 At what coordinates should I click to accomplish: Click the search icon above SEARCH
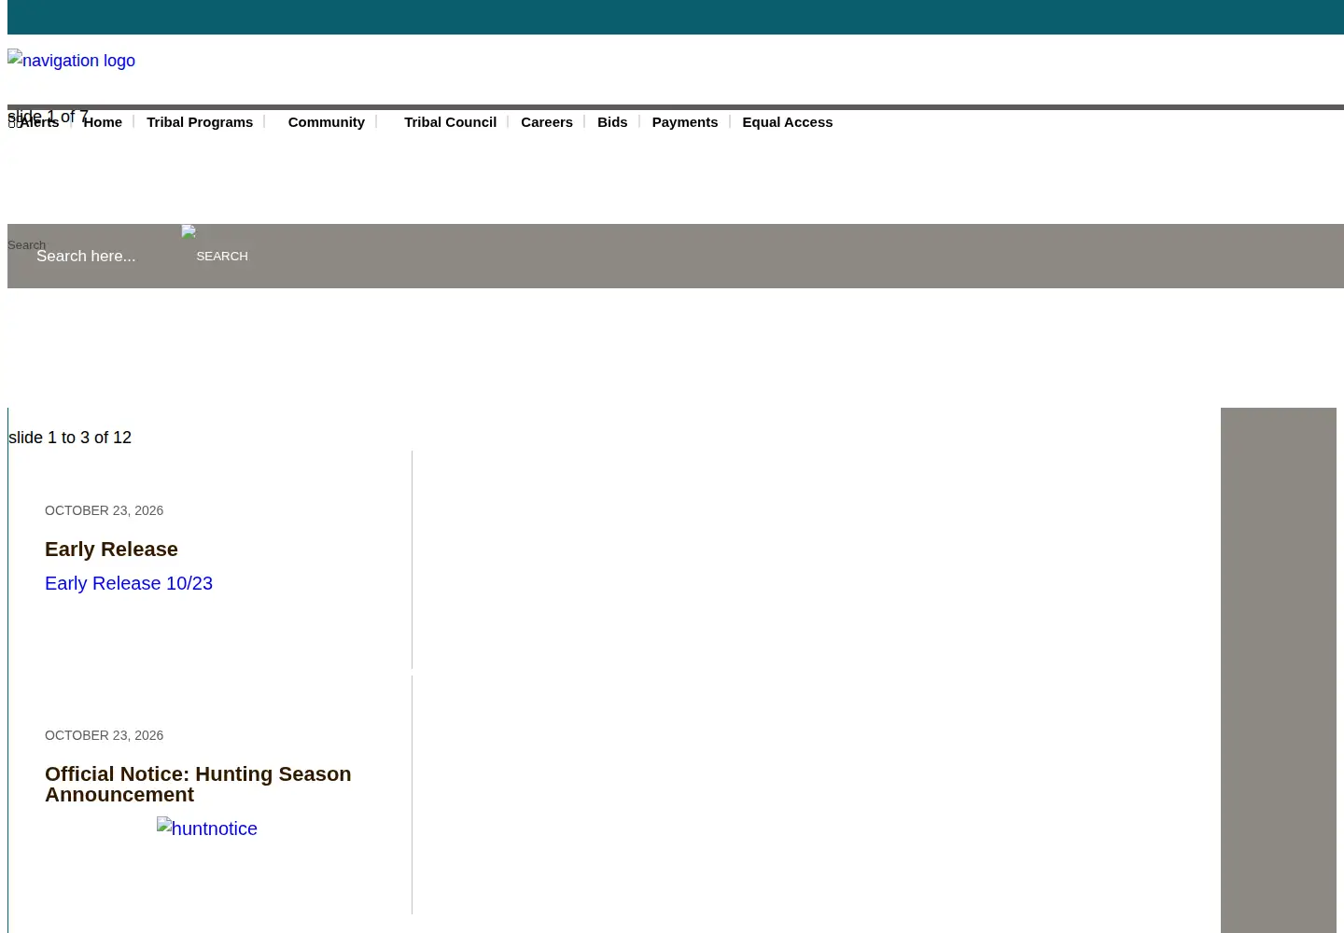pos(189,231)
